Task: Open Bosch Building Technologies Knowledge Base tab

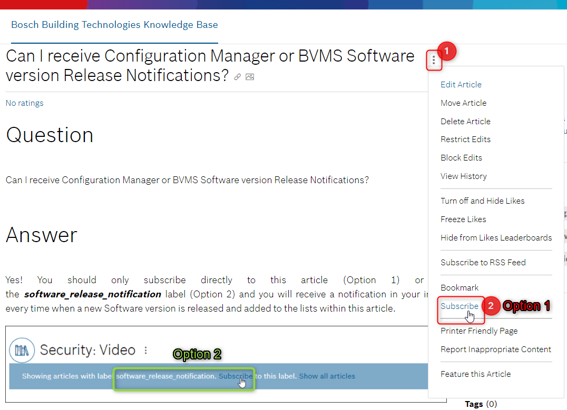Action: [114, 25]
